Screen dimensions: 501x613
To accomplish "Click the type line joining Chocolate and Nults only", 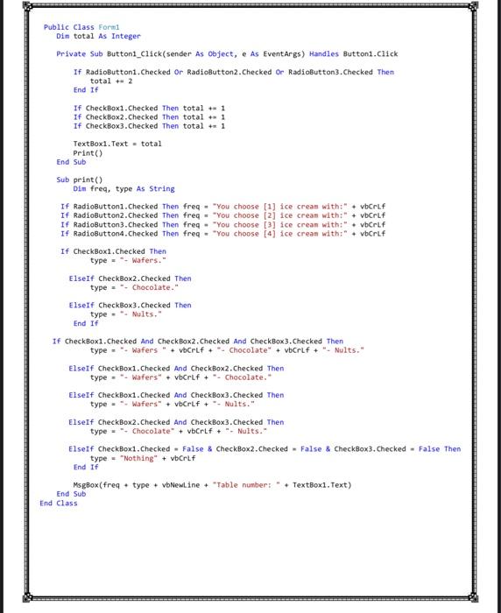I will pos(179,431).
